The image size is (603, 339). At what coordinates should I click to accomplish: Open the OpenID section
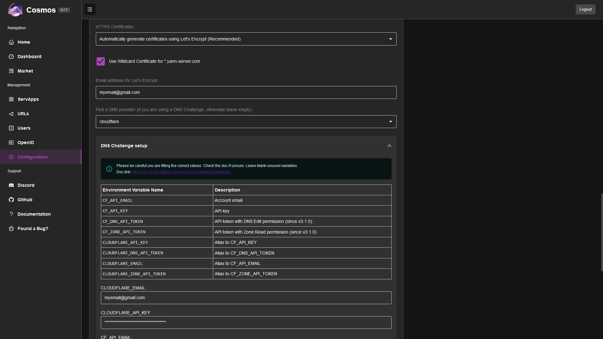coord(41,143)
